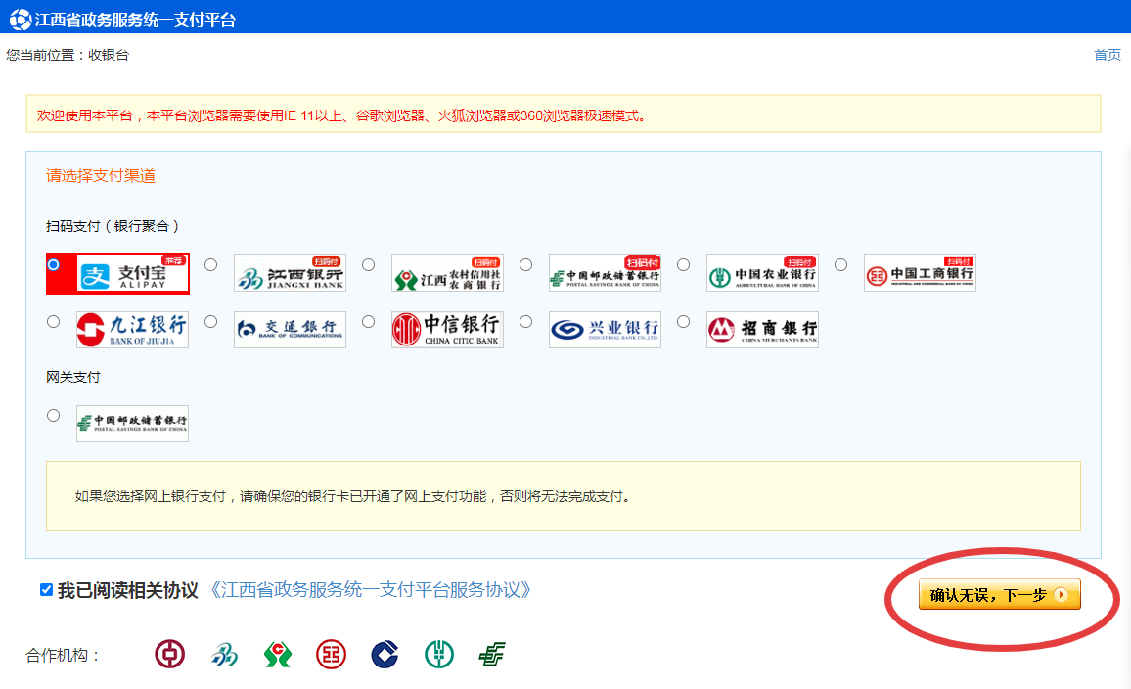Open 江西省政务服务统一支付平台服务协议 link
This screenshot has width=1131, height=689.
pos(371,590)
